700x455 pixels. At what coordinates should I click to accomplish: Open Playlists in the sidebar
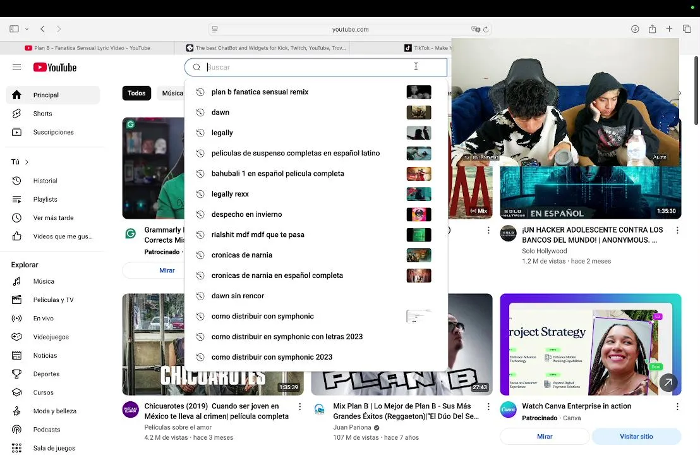(52, 199)
